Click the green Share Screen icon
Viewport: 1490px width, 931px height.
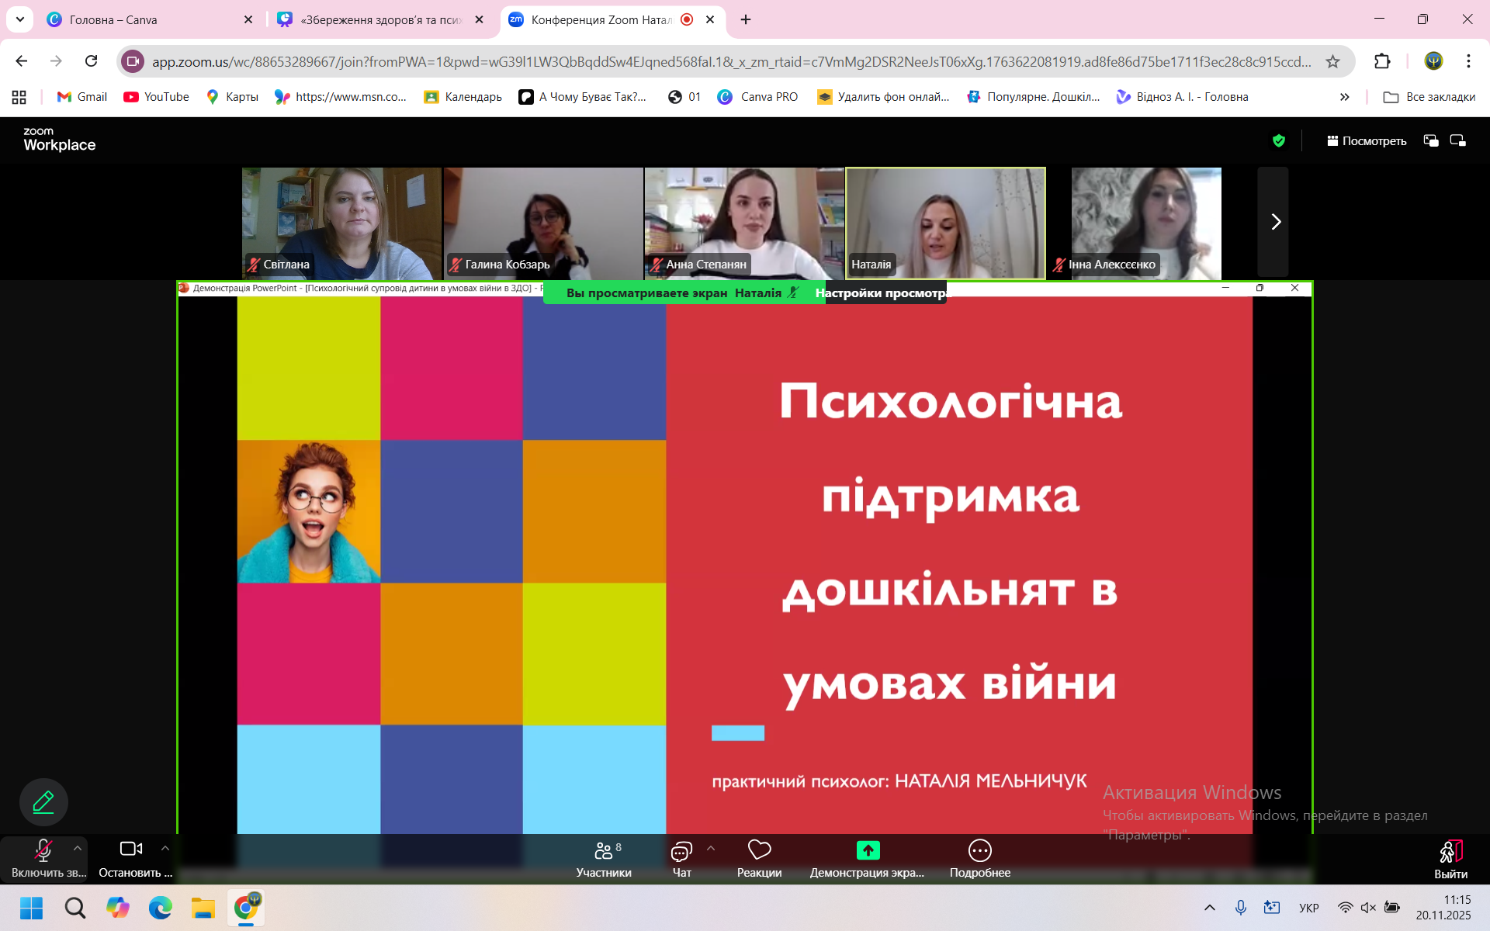point(868,851)
